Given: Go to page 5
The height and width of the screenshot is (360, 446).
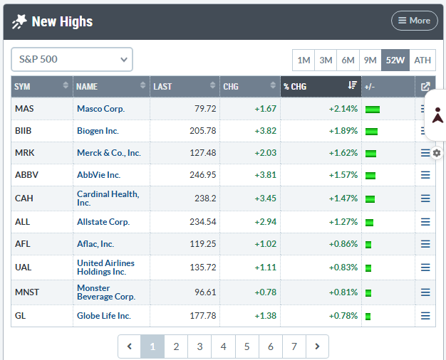Looking at the screenshot, I should click(x=247, y=346).
